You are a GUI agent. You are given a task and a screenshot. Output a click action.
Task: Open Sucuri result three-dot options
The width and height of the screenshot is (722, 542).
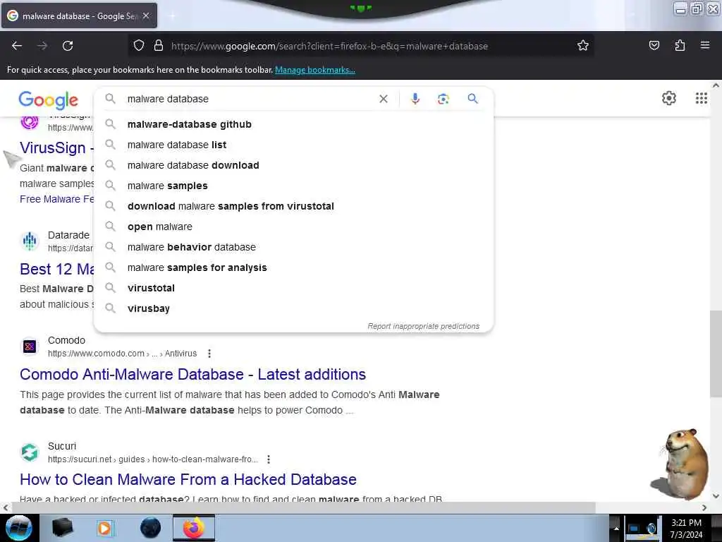(269, 459)
